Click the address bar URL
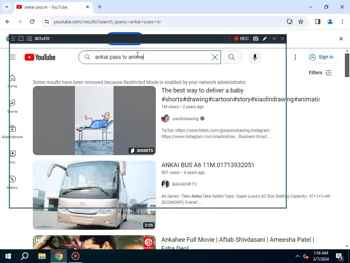This screenshot has width=350, height=263. (x=107, y=22)
